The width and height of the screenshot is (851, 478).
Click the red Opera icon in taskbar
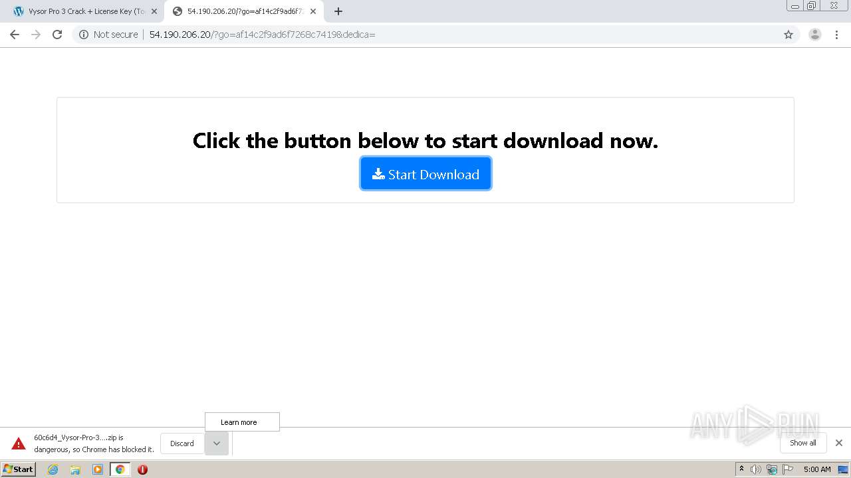(142, 469)
